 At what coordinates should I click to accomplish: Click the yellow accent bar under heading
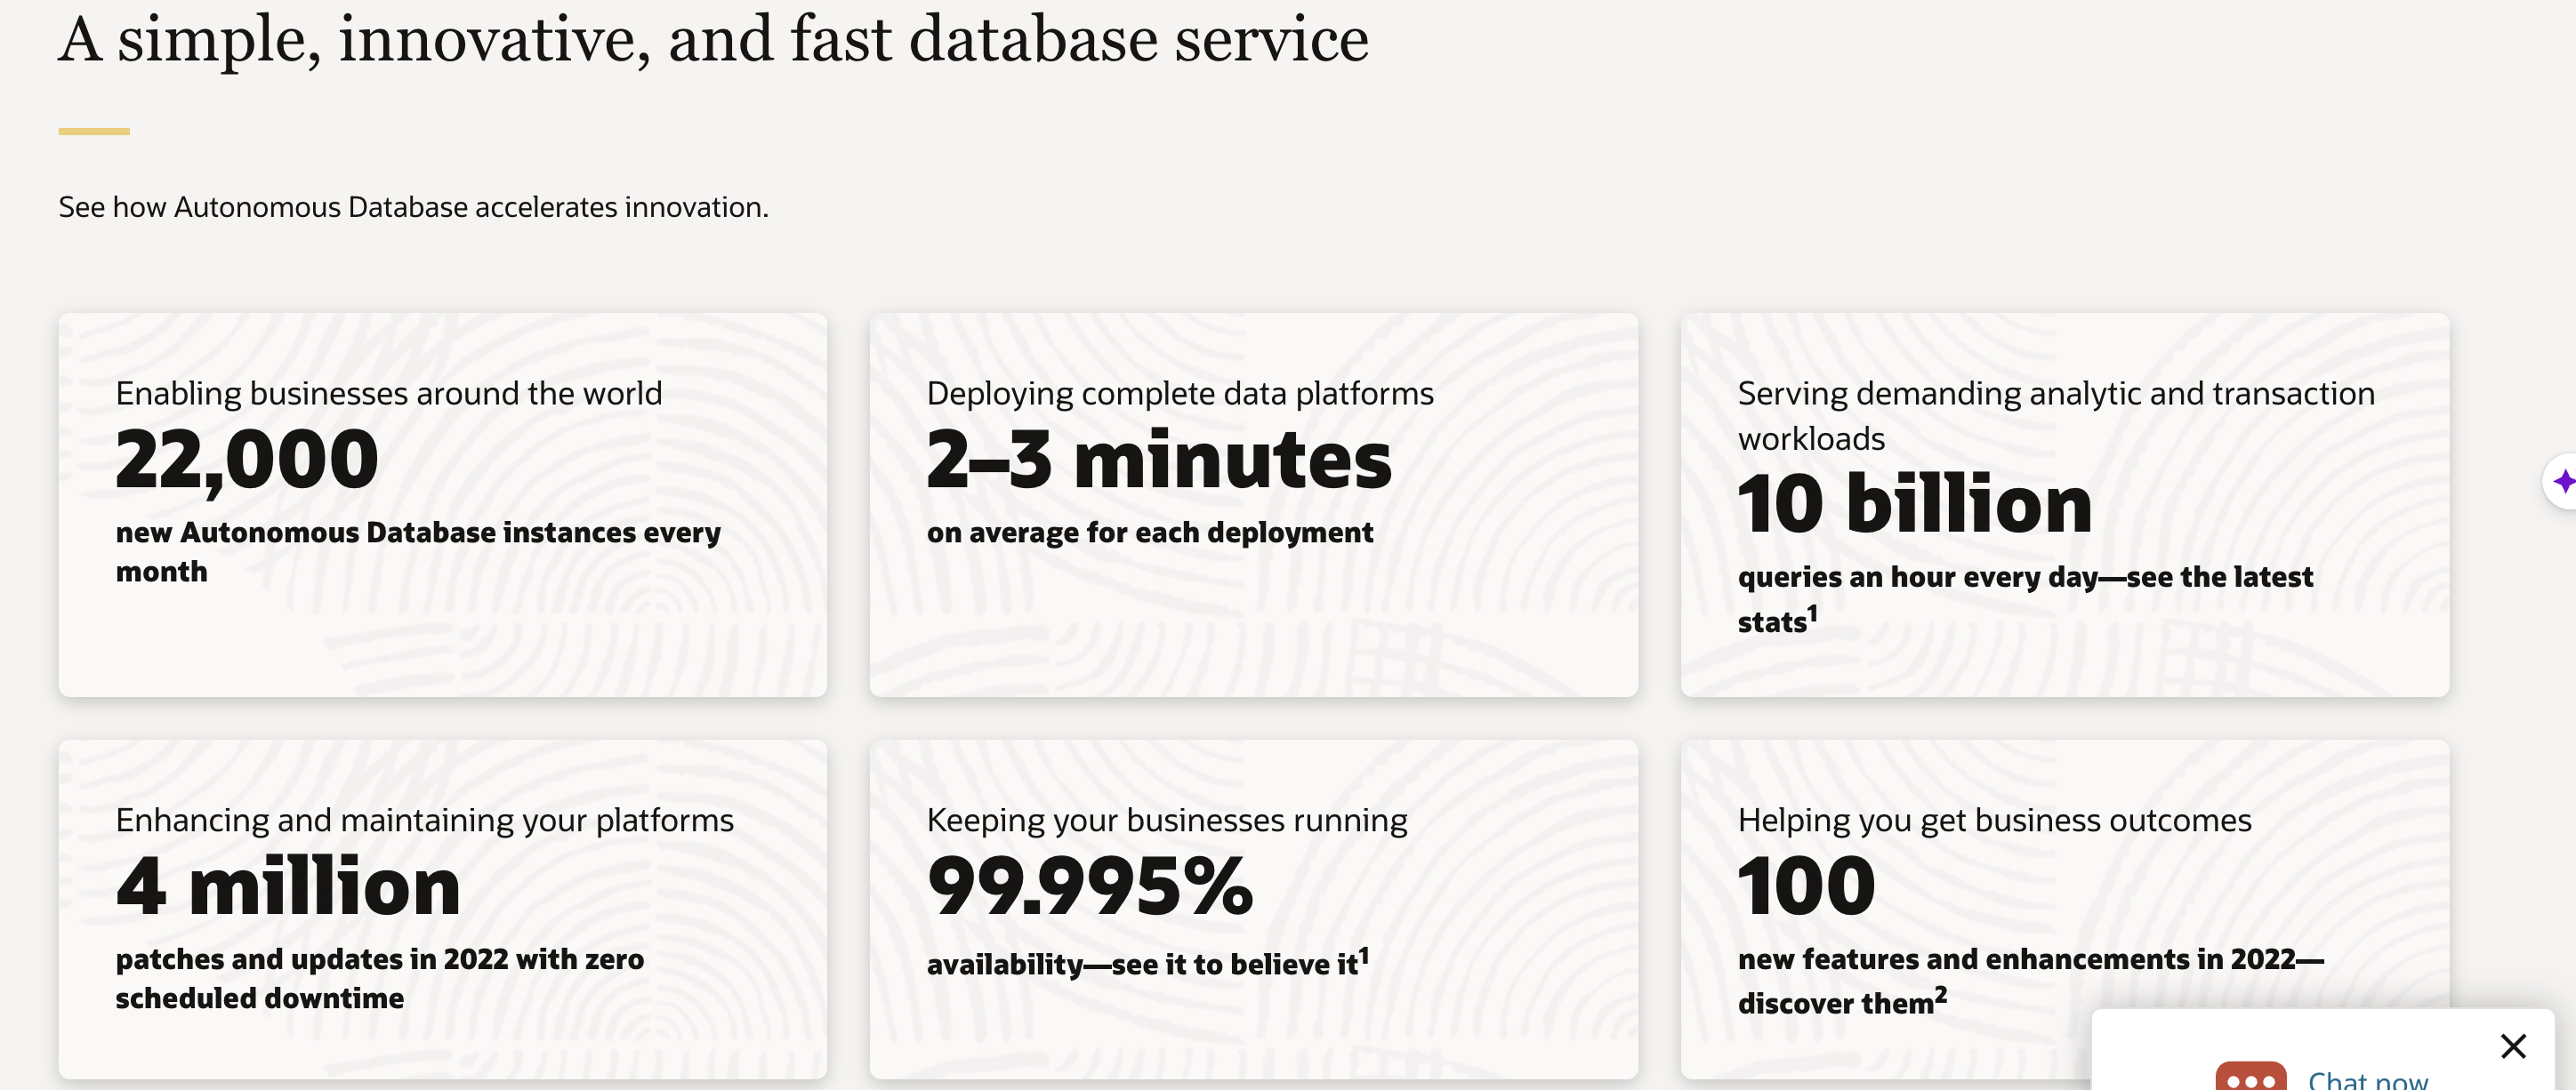pos(94,131)
